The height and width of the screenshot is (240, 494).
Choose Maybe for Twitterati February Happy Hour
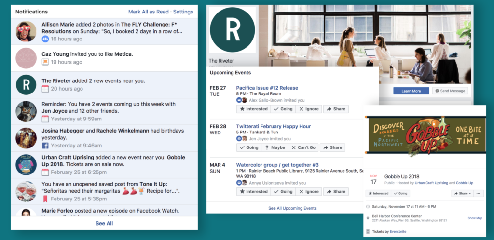tap(274, 147)
